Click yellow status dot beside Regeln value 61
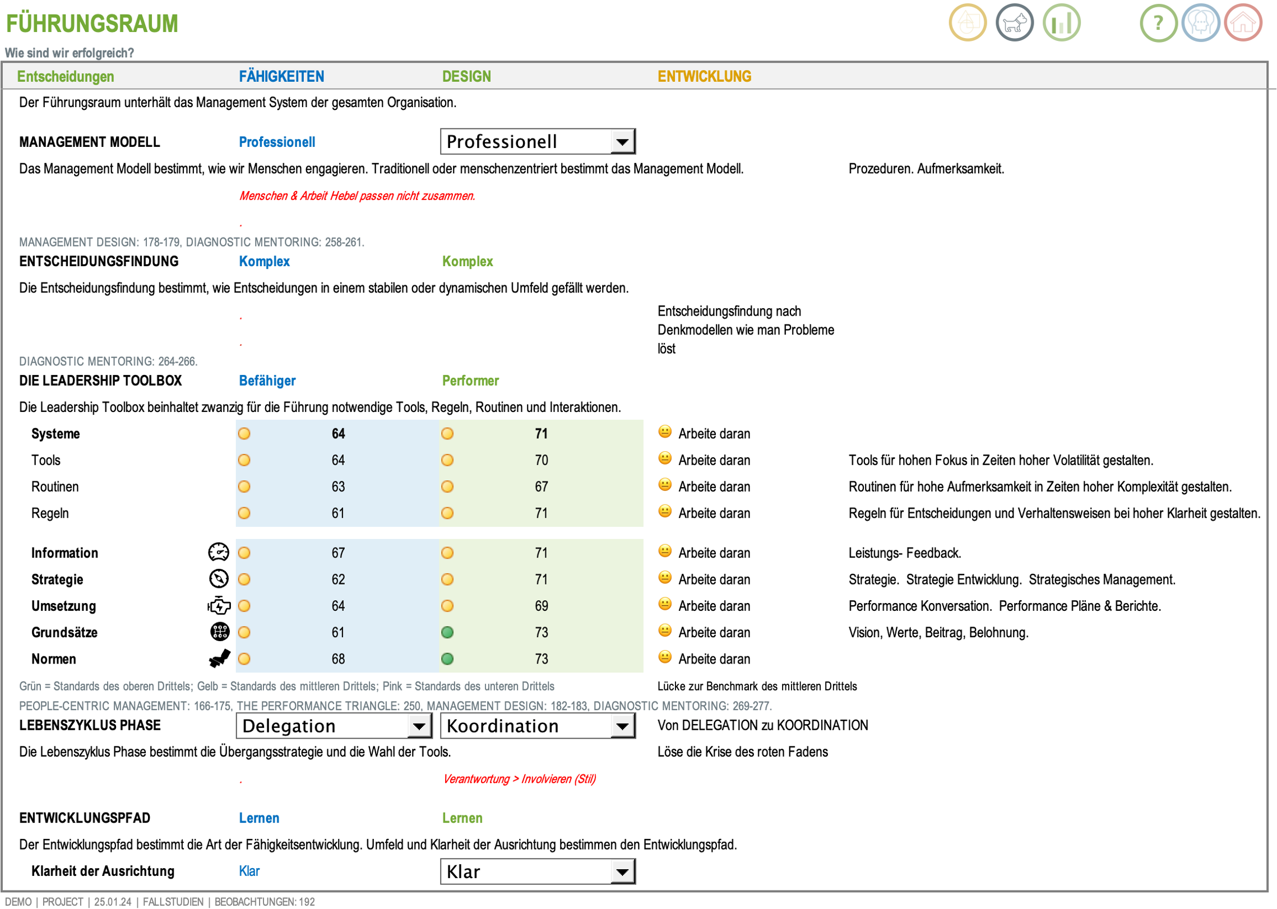 [244, 513]
